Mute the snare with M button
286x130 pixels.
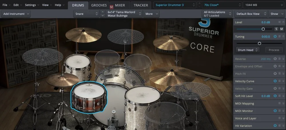coord(281,29)
